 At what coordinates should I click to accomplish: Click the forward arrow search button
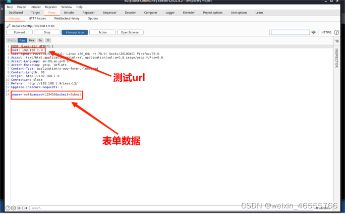point(26,208)
